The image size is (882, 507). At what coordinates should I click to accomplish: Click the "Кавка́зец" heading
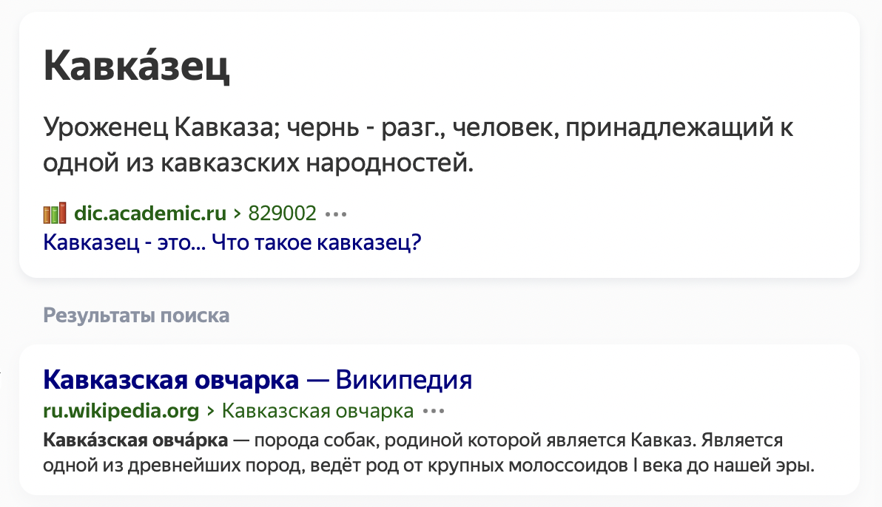pyautogui.click(x=137, y=67)
